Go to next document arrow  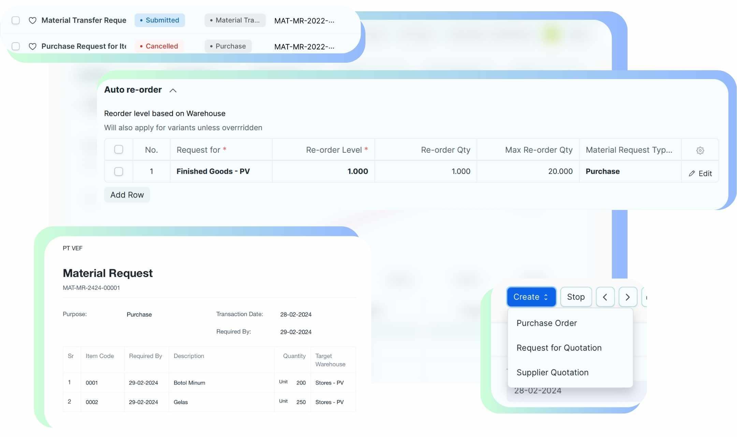(x=627, y=297)
